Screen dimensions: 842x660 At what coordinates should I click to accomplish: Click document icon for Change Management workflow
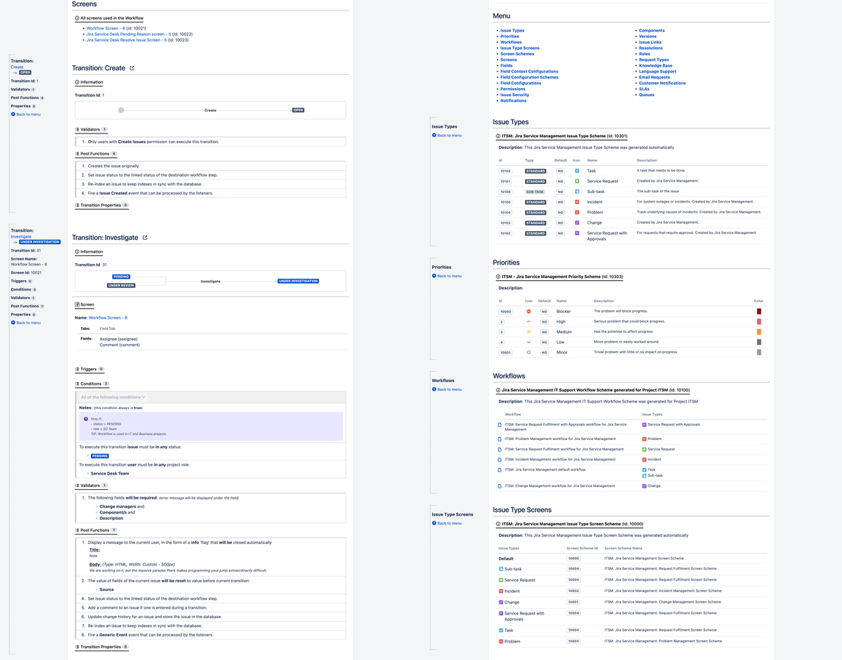499,486
